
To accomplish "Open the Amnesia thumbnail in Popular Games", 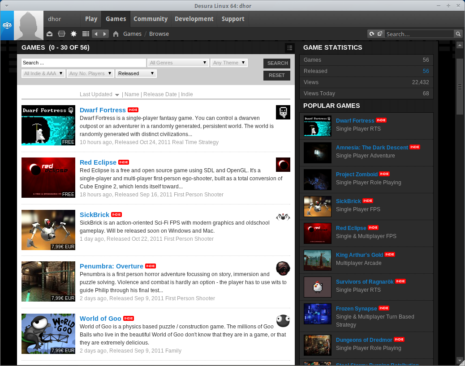I will coord(318,153).
